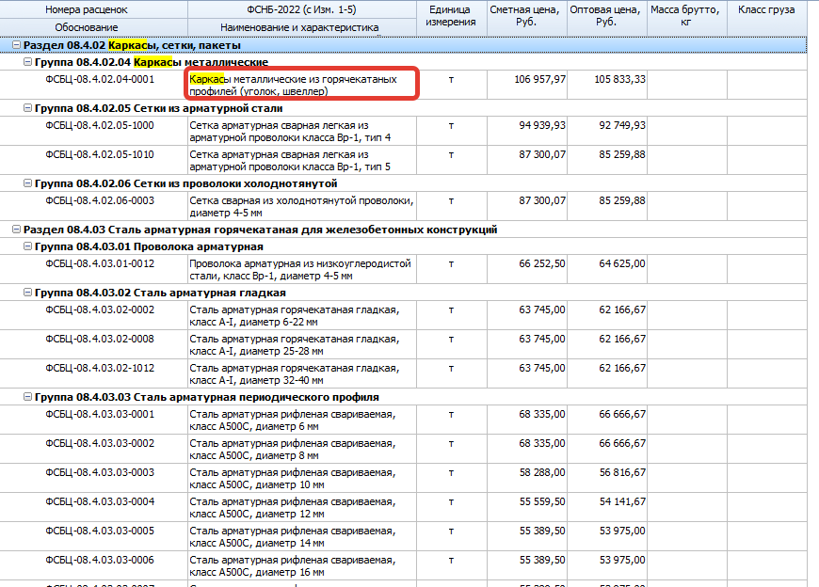Select code ФСБЦ-08.4.02.06-0003
The height and width of the screenshot is (587, 819).
point(100,200)
